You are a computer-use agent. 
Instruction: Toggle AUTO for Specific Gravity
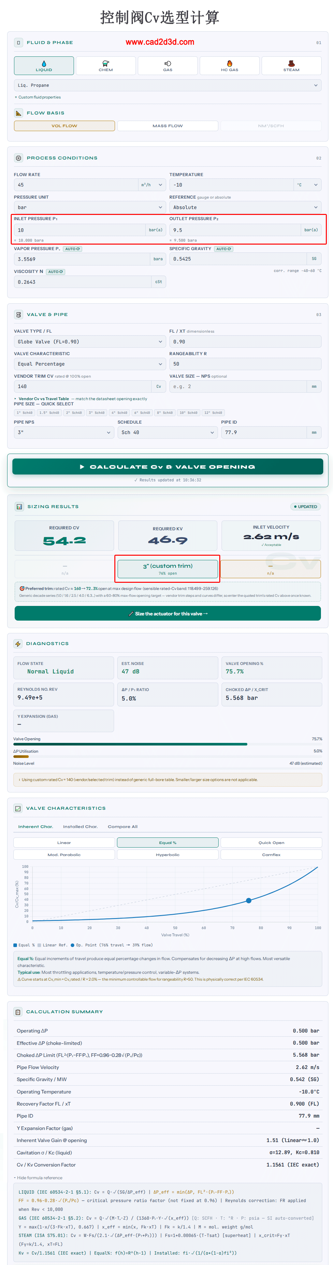pos(224,249)
